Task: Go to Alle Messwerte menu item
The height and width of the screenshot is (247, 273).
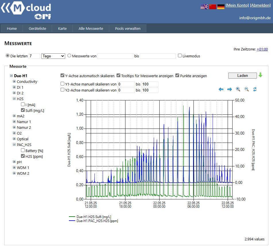Action: [x=91, y=28]
